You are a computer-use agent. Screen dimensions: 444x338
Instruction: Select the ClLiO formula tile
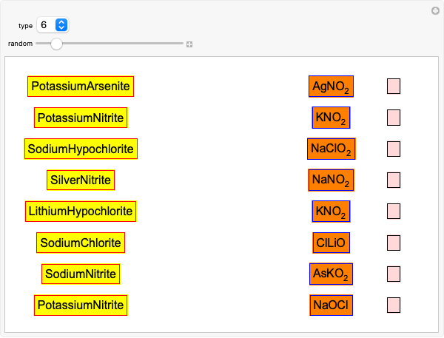331,243
